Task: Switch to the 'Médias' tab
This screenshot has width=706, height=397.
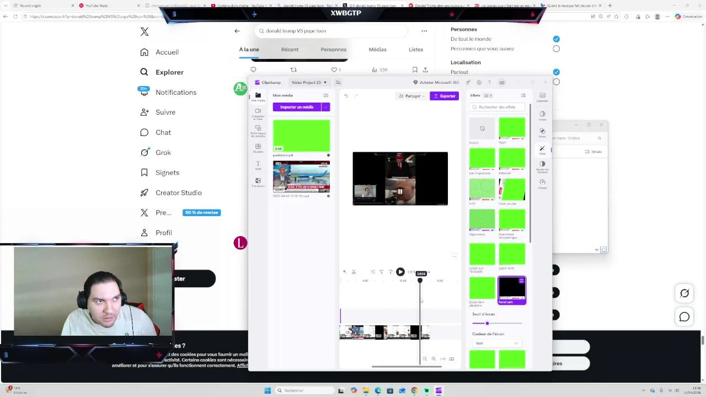Action: click(377, 50)
